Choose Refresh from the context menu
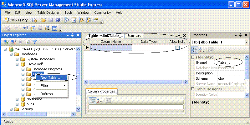This screenshot has width=250, height=125. [x=51, y=94]
